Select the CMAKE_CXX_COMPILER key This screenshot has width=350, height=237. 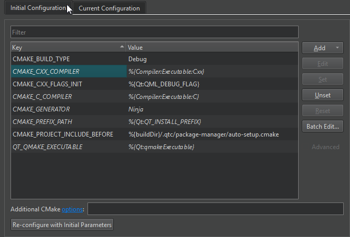pyautogui.click(x=46, y=72)
